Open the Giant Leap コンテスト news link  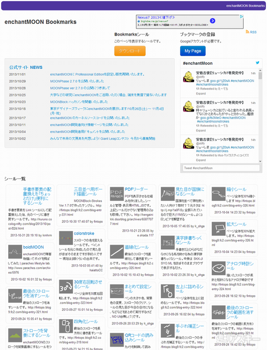click(103, 139)
